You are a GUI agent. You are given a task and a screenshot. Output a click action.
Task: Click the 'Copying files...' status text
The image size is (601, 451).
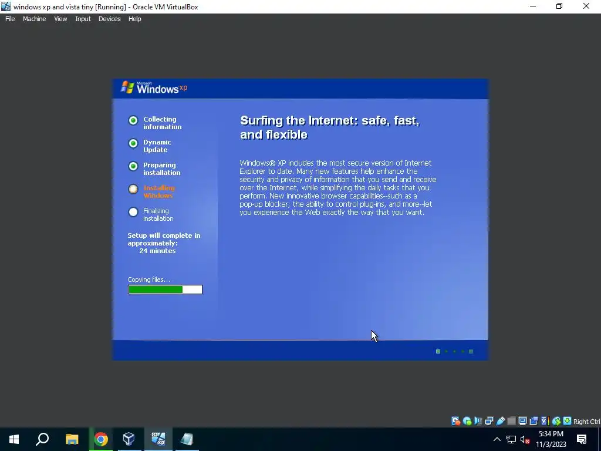coord(148,280)
